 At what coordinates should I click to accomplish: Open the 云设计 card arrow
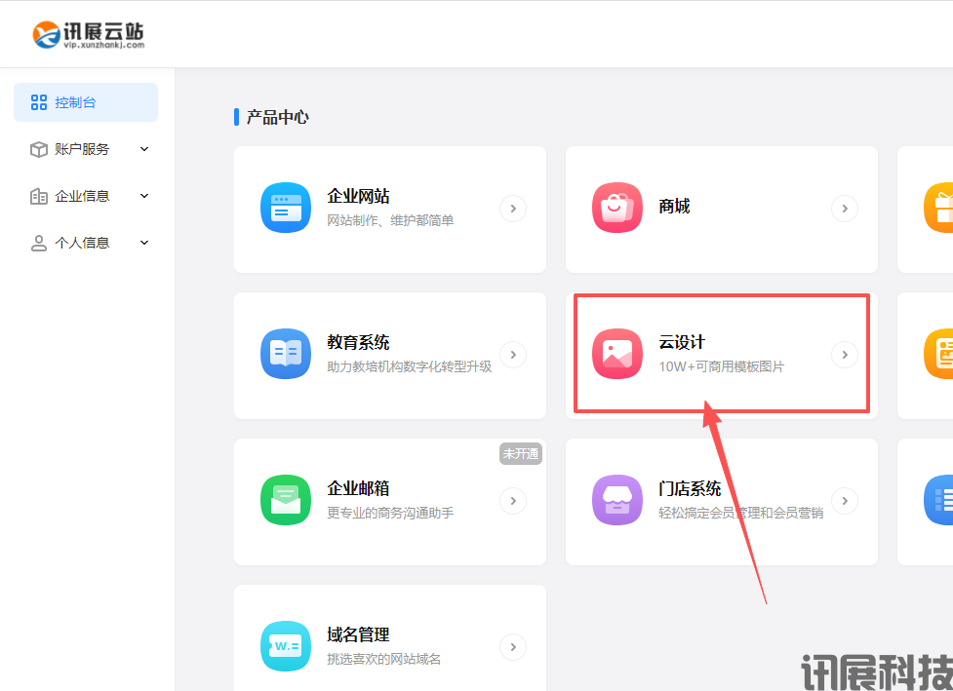click(844, 354)
